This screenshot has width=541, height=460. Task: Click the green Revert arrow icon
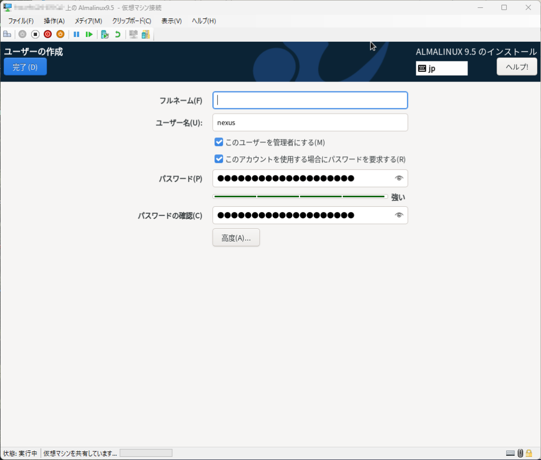tap(117, 34)
